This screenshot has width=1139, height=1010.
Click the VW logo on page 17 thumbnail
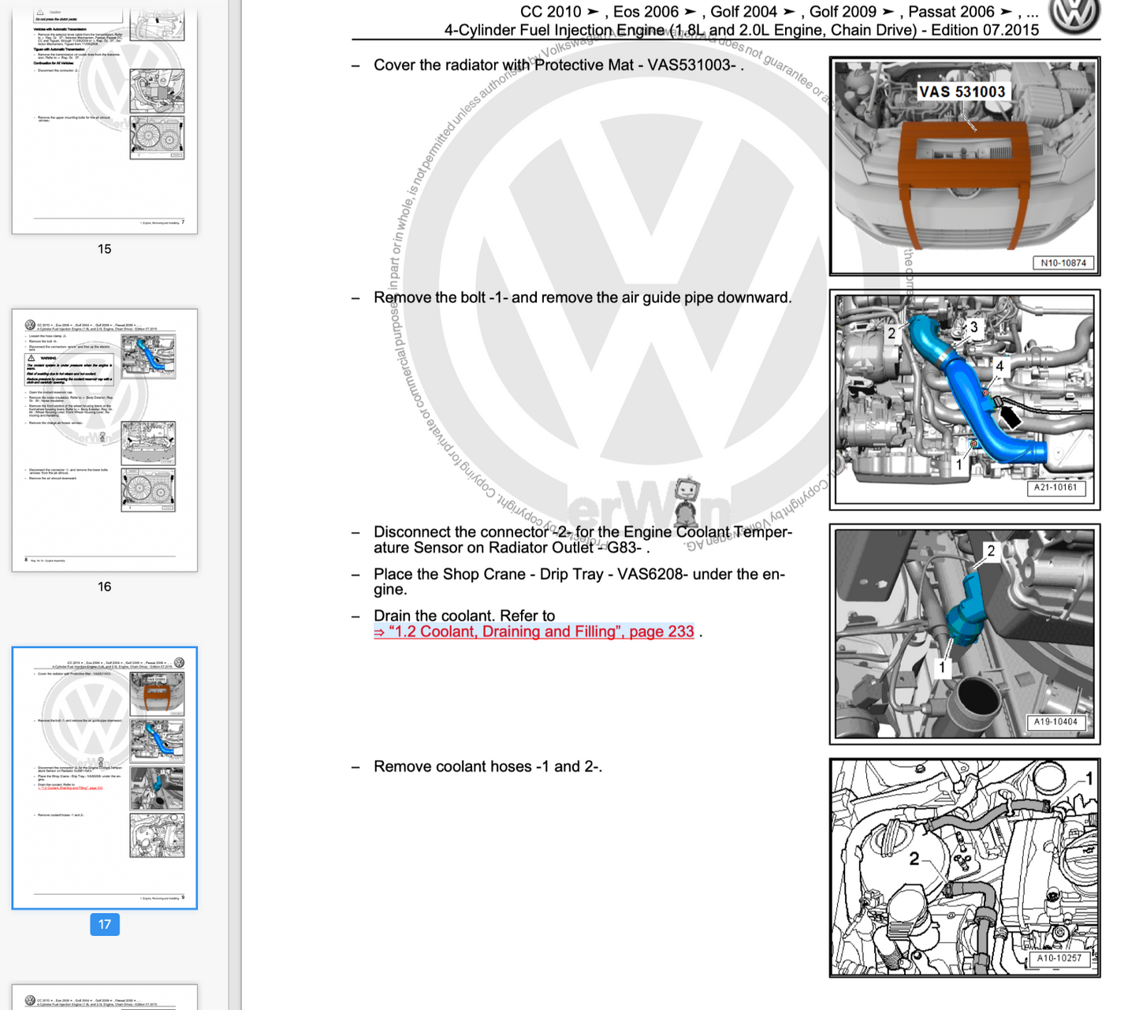pos(179,662)
